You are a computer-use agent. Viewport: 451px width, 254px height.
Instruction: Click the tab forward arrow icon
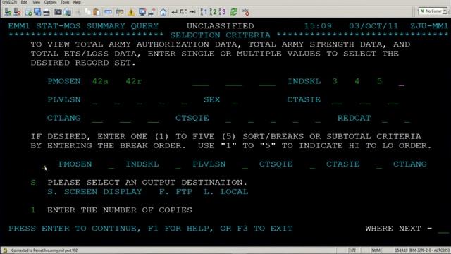click(192, 12)
